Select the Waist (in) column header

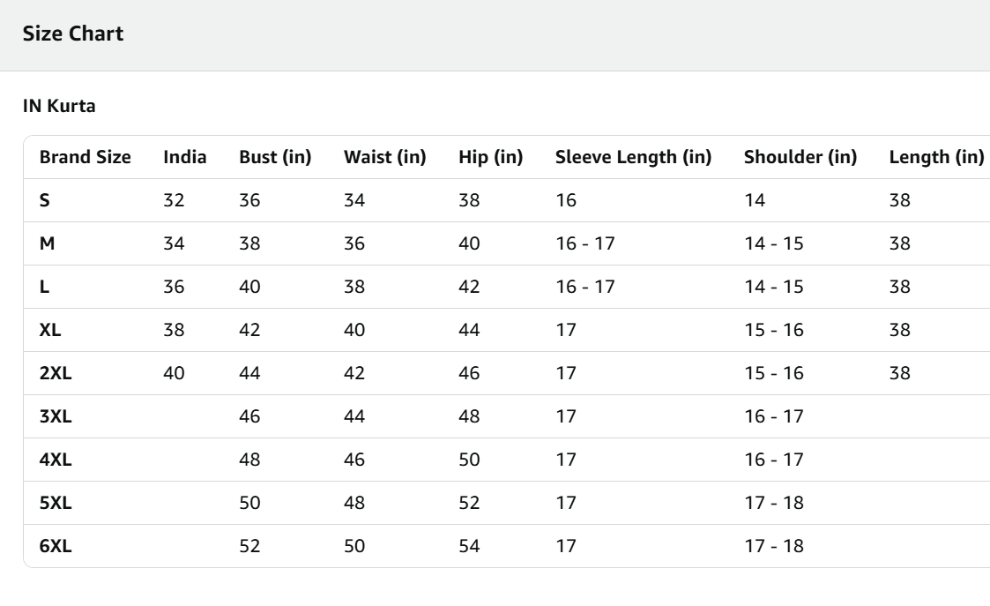pos(385,158)
